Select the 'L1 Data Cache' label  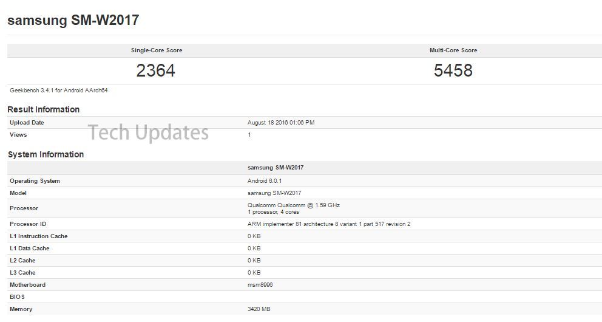(30, 248)
